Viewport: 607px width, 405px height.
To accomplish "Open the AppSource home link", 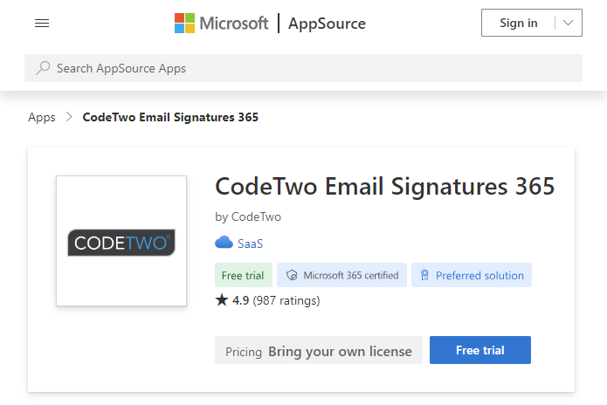I will [327, 24].
